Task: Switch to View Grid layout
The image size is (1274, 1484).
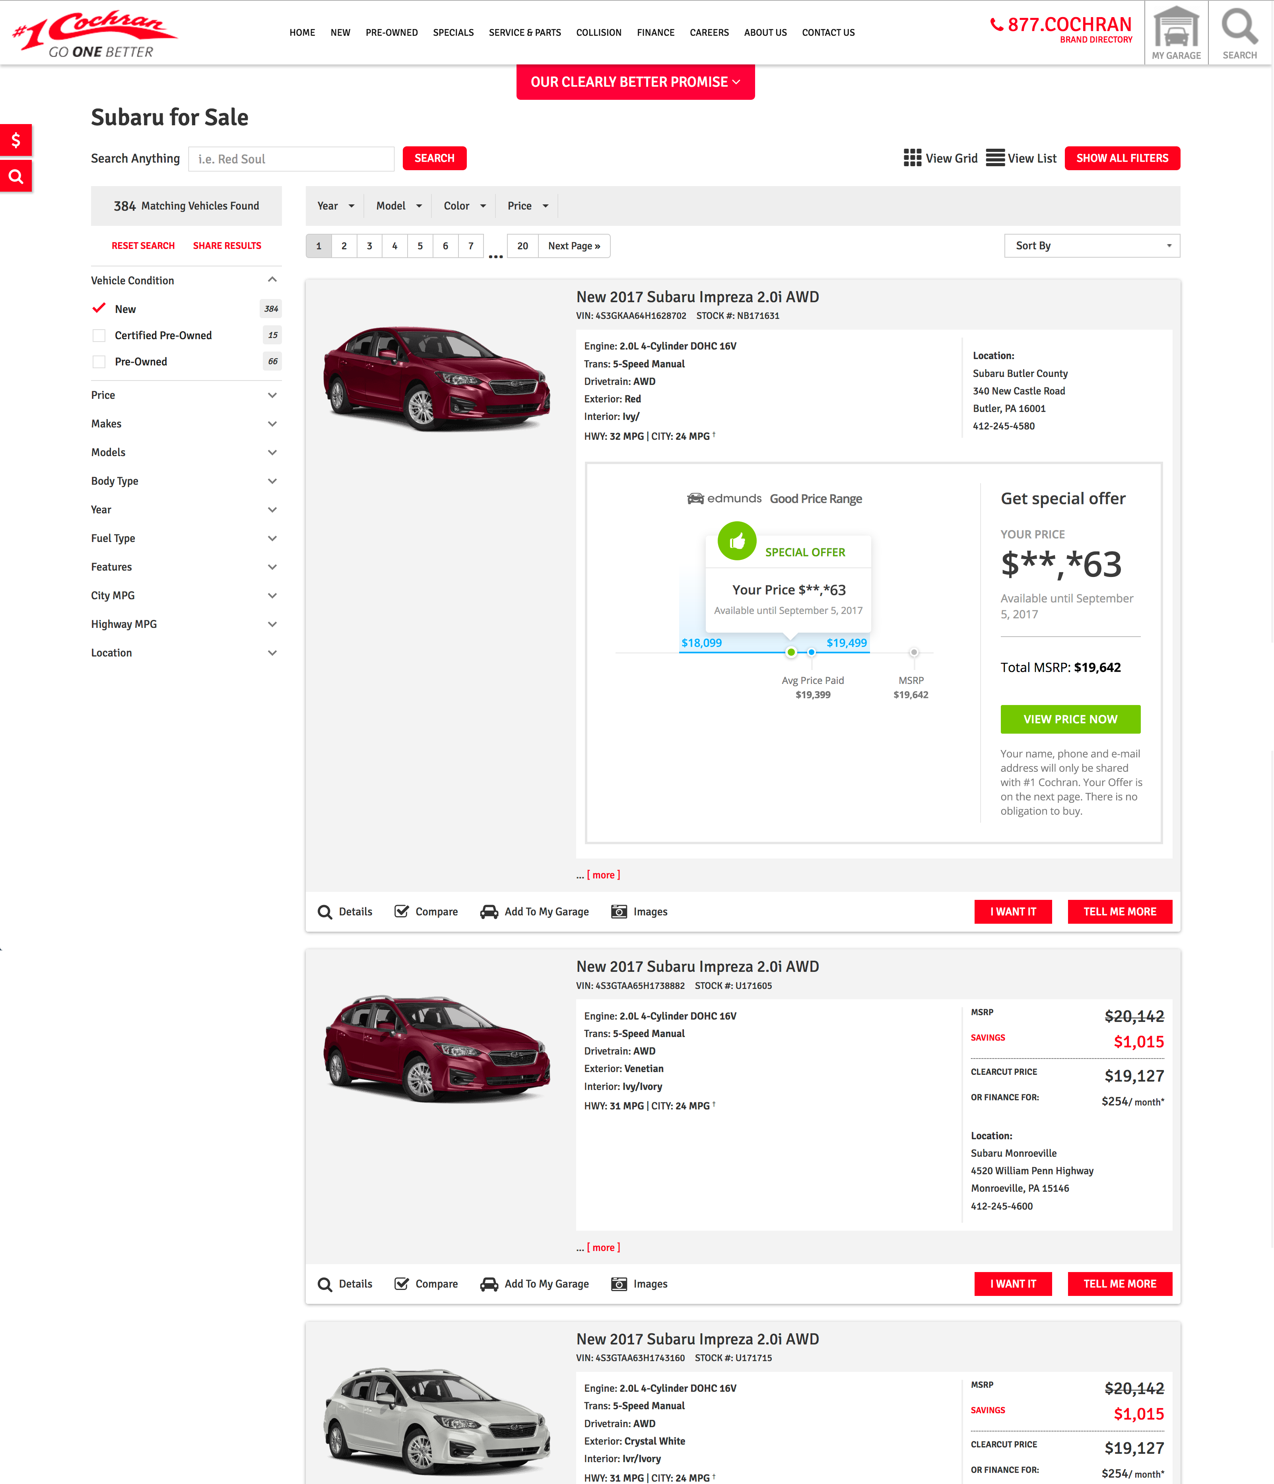Action: click(x=940, y=158)
